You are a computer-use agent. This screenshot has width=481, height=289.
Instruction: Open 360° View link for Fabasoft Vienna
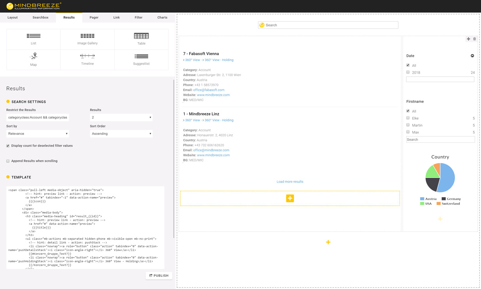coord(192,60)
